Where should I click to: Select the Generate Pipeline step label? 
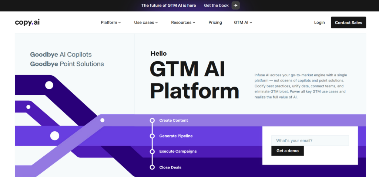(176, 136)
